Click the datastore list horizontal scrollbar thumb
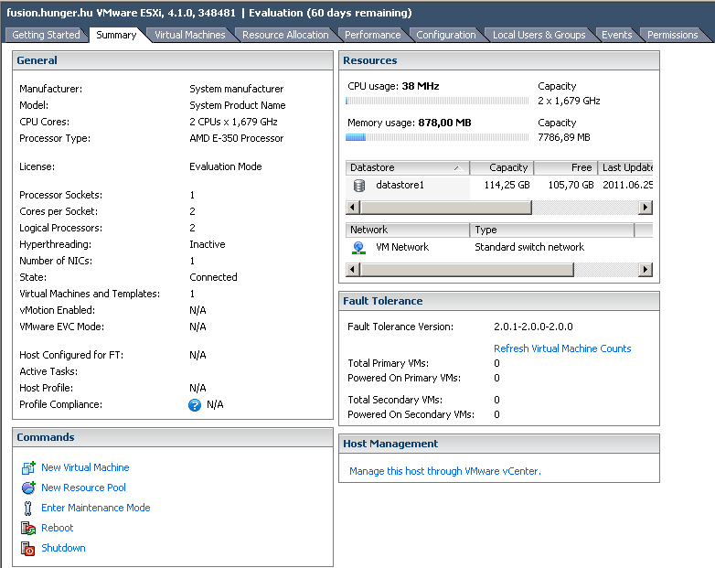 tap(446, 208)
